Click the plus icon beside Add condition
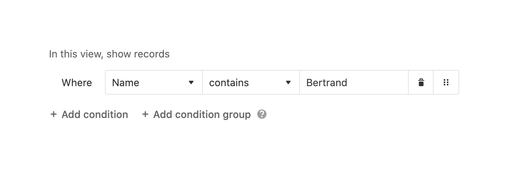 [x=54, y=114]
